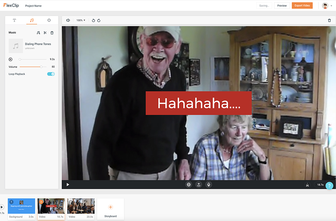Select the Hahahaha text overlay
The height and width of the screenshot is (221, 336).
(x=199, y=103)
